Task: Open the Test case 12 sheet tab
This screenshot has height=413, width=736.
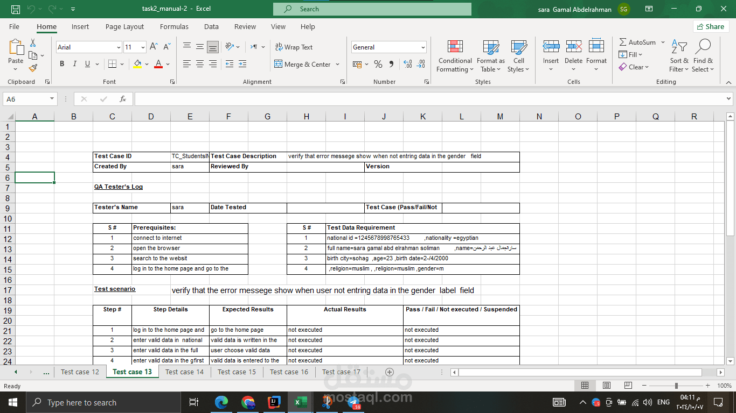Action: pyautogui.click(x=80, y=372)
